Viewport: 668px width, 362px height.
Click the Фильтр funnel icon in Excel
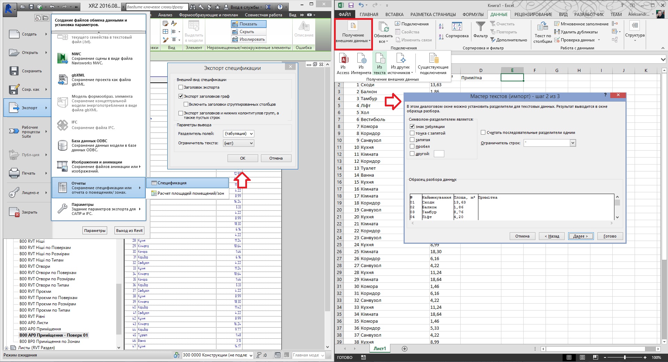click(x=480, y=27)
